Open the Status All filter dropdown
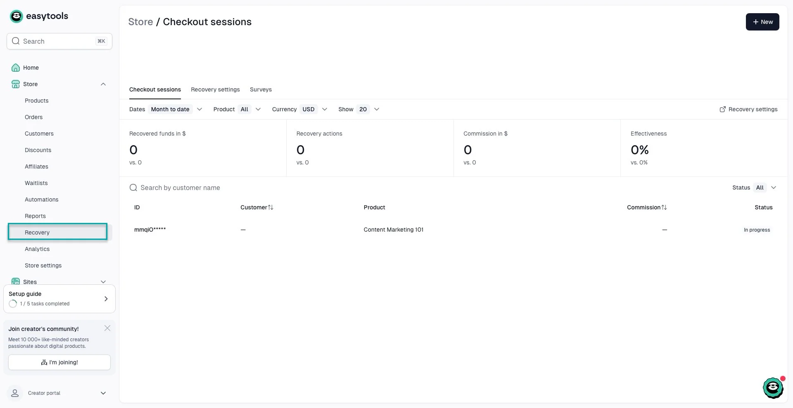 [x=755, y=188]
